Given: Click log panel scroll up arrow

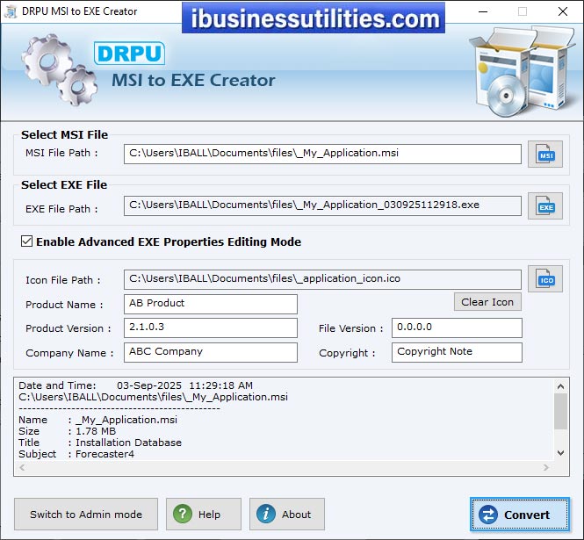Looking at the screenshot, I should 560,386.
